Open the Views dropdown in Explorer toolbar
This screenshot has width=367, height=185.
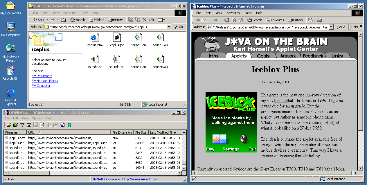[161, 20]
